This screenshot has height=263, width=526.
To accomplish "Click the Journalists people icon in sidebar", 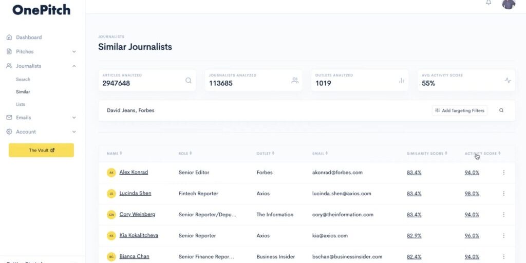I will [9, 66].
